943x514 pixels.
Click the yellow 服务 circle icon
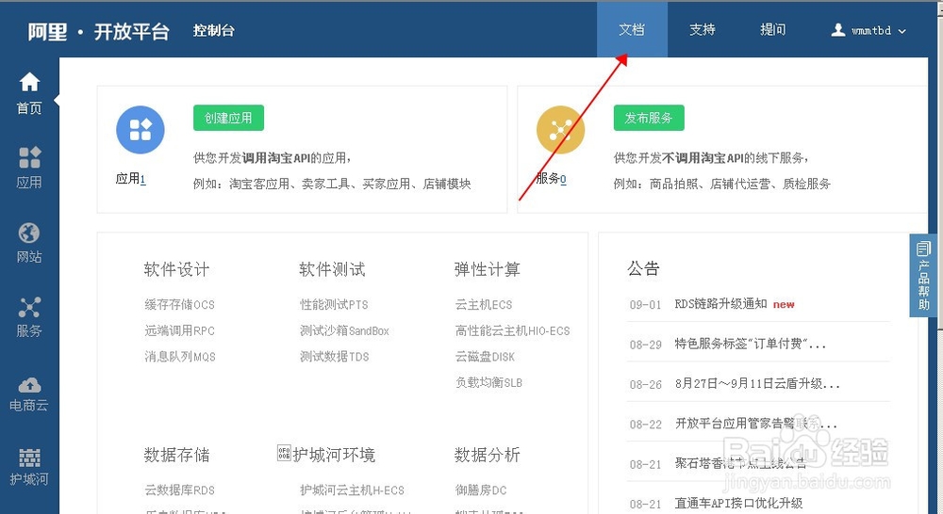click(560, 130)
